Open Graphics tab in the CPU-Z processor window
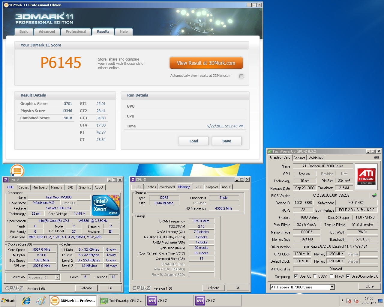 click(85, 187)
